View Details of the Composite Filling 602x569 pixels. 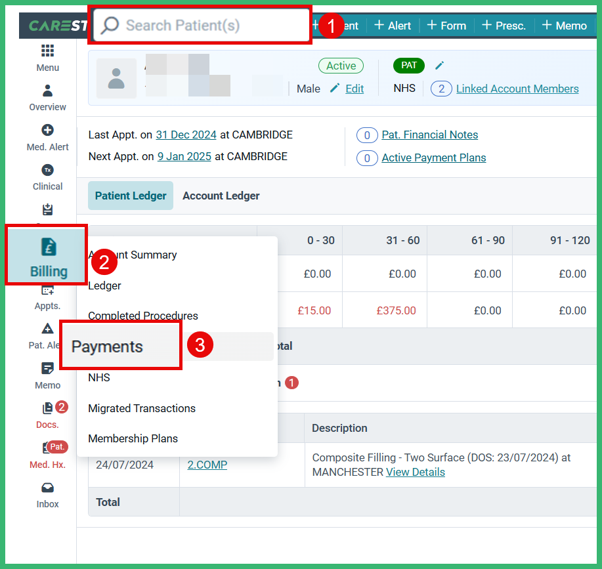click(416, 472)
